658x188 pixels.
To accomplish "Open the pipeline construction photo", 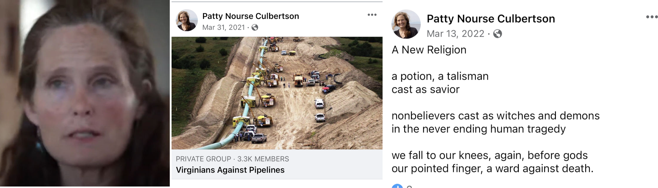I will [277, 93].
